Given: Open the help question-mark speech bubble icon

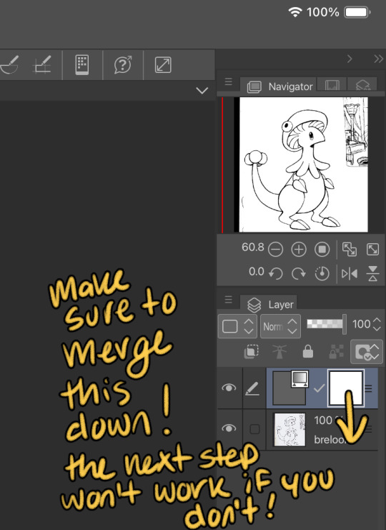Looking at the screenshot, I should pyautogui.click(x=123, y=64).
